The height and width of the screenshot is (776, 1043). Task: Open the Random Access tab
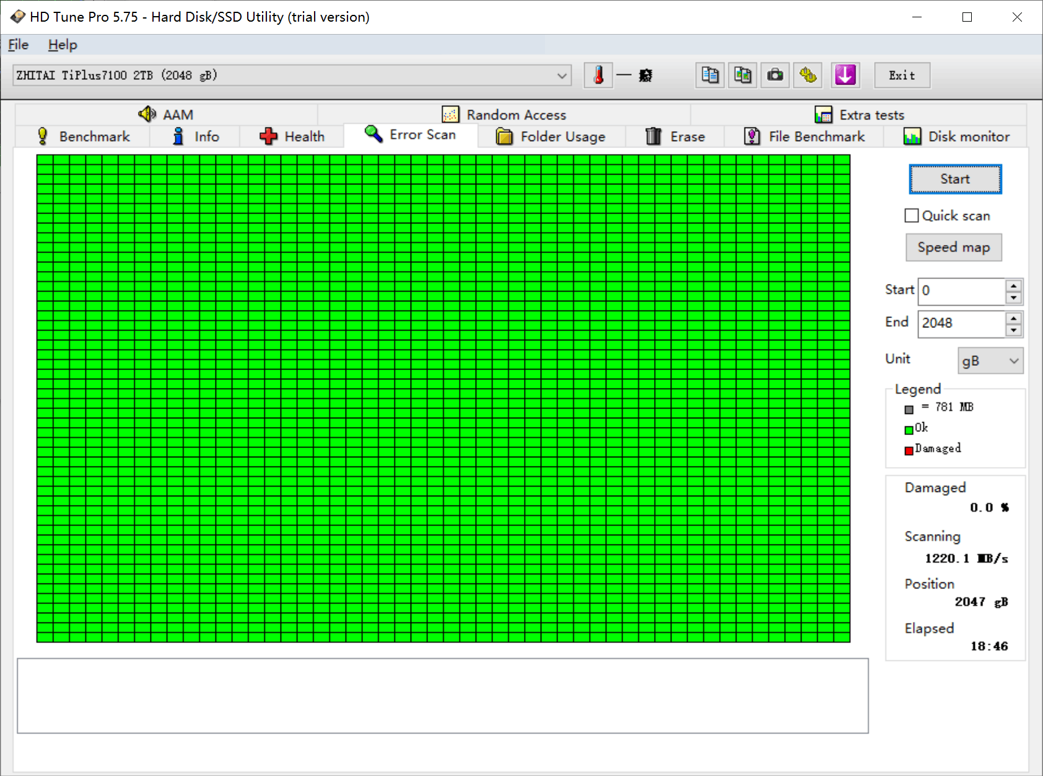(504, 114)
